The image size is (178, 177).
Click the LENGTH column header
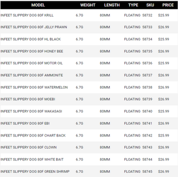112,5
